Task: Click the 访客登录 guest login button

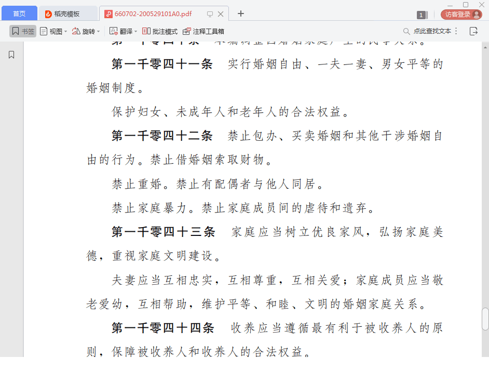Action: [x=460, y=15]
